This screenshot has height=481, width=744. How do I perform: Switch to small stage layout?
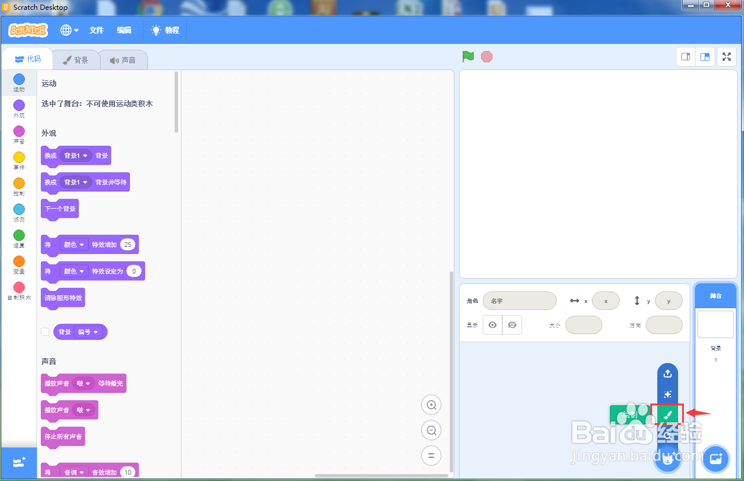[686, 57]
